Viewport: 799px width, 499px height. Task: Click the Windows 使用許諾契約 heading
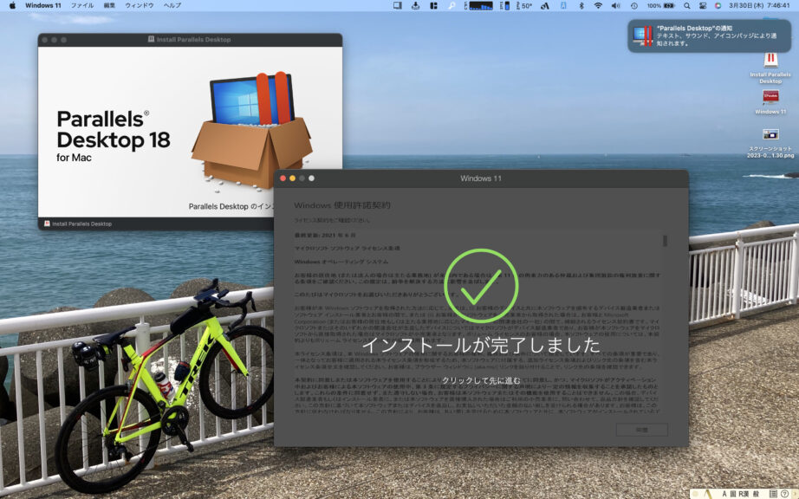pyautogui.click(x=342, y=205)
